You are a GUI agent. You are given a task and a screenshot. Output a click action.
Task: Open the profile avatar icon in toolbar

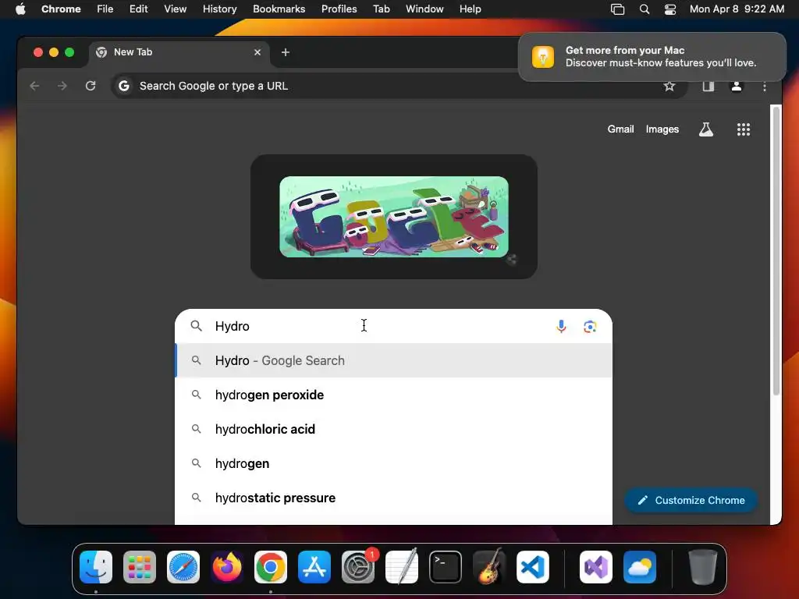pos(737,86)
